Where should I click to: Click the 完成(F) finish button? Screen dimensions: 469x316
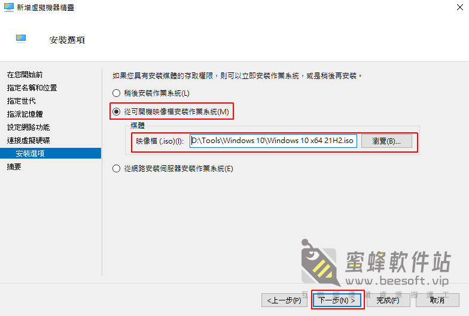coord(388,300)
